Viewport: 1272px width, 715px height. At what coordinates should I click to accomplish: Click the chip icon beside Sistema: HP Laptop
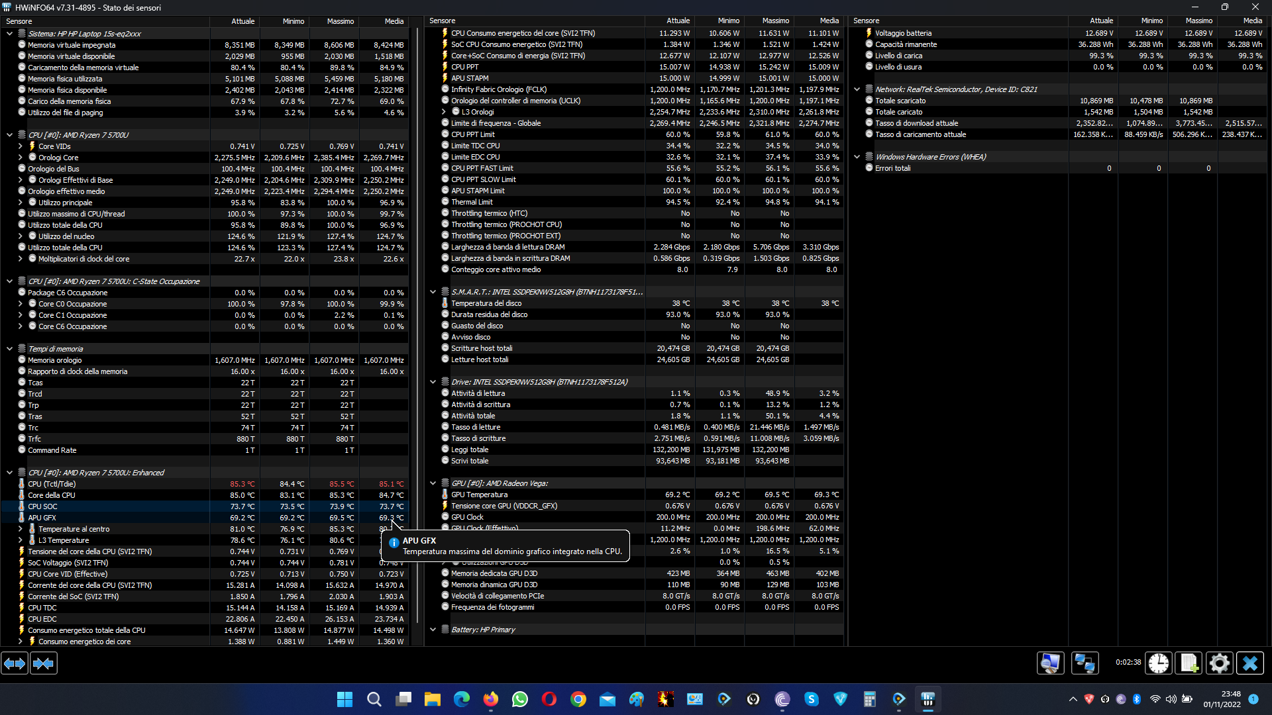(22, 34)
